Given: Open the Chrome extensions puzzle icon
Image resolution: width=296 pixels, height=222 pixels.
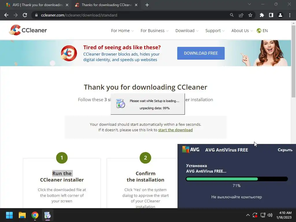Looking at the screenshot, I should (x=262, y=15).
